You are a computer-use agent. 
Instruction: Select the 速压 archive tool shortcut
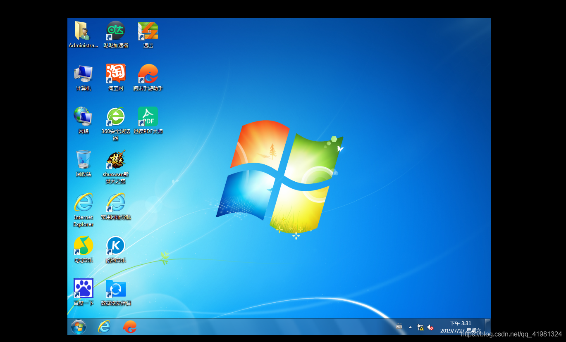(x=148, y=35)
